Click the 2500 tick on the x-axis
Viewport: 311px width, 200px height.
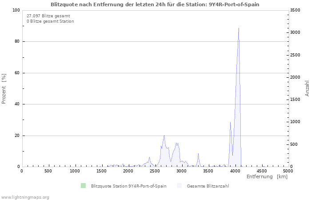pyautogui.click(x=155, y=171)
